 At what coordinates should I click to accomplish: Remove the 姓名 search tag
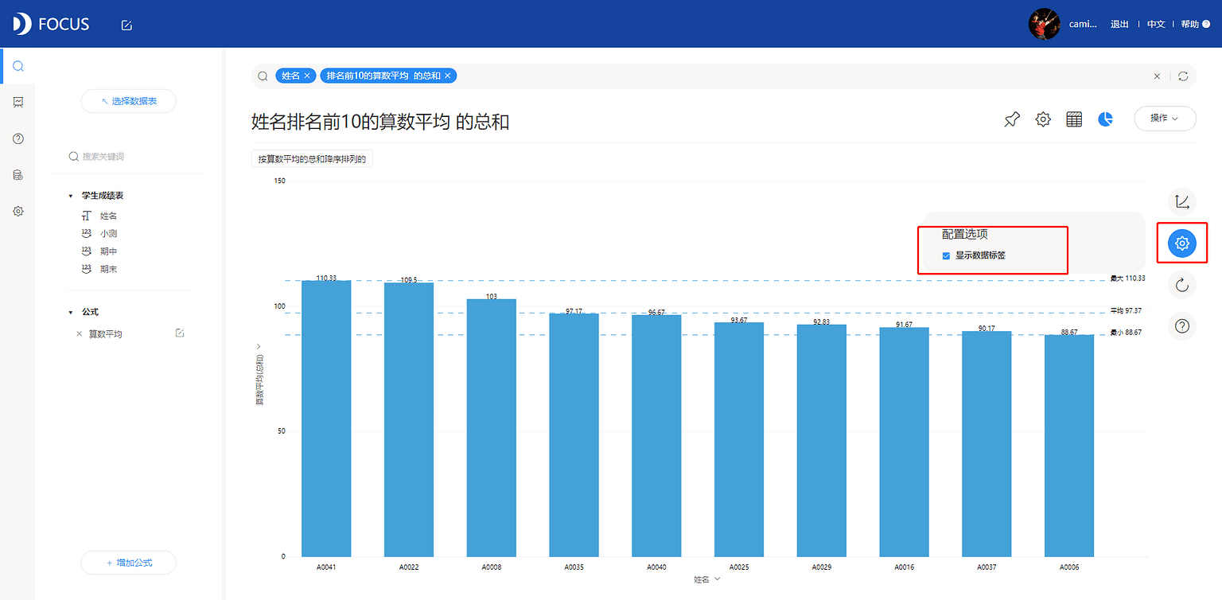(x=307, y=76)
